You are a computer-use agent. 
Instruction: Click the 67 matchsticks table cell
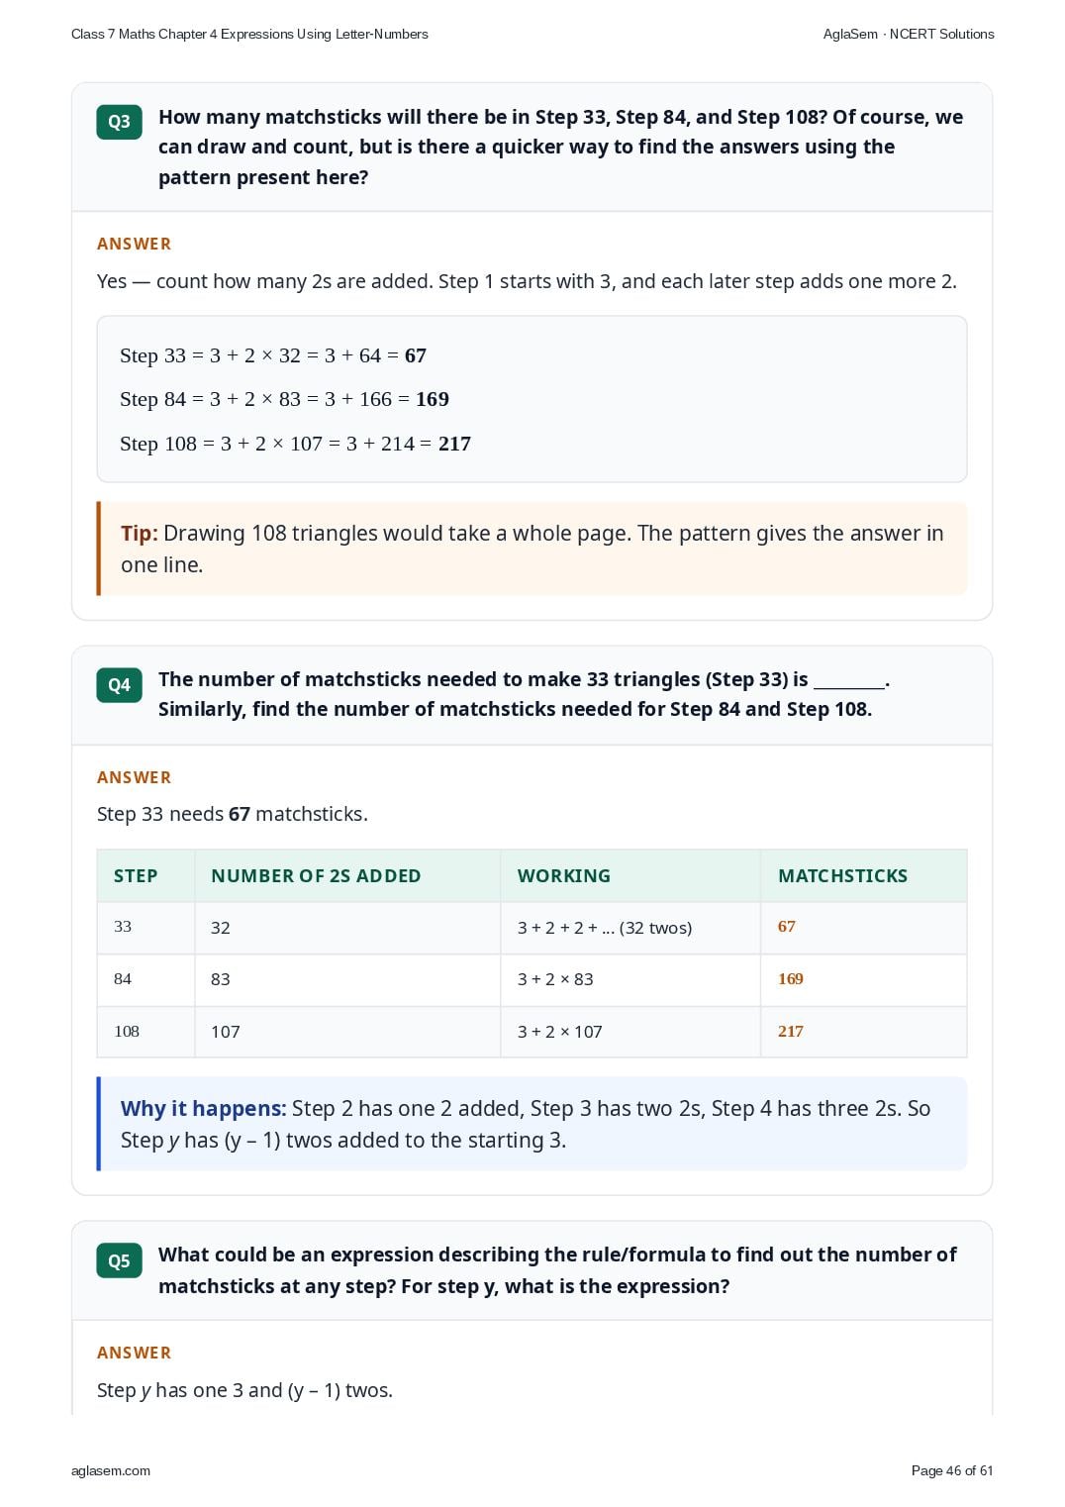coord(863,927)
